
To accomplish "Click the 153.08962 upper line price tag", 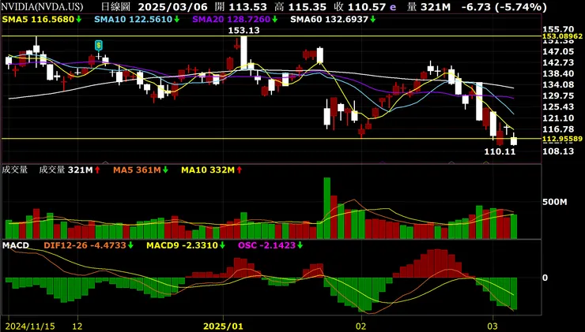I will [563, 36].
